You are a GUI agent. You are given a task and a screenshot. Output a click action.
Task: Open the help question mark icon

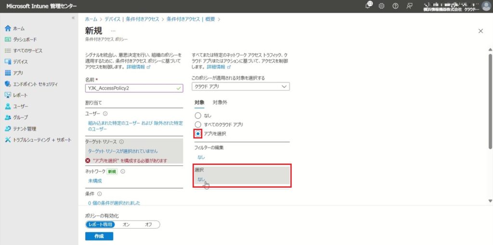[396, 6]
